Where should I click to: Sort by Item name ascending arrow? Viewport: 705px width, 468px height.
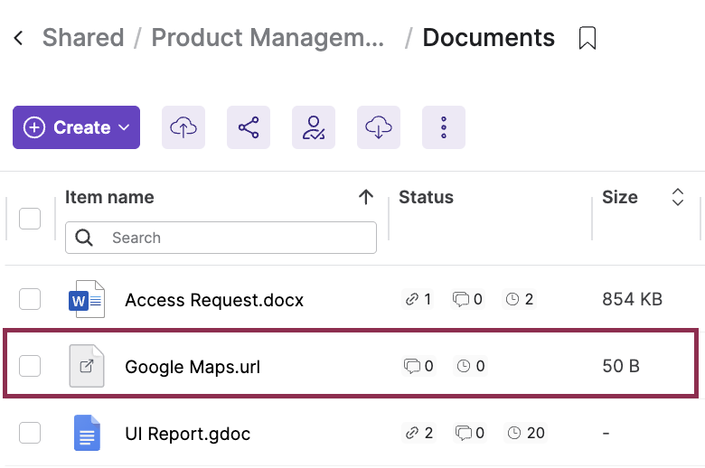coord(366,197)
